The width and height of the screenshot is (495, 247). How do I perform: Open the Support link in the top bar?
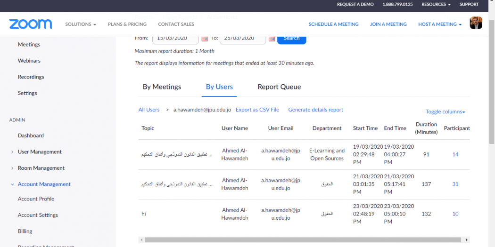[469, 4]
